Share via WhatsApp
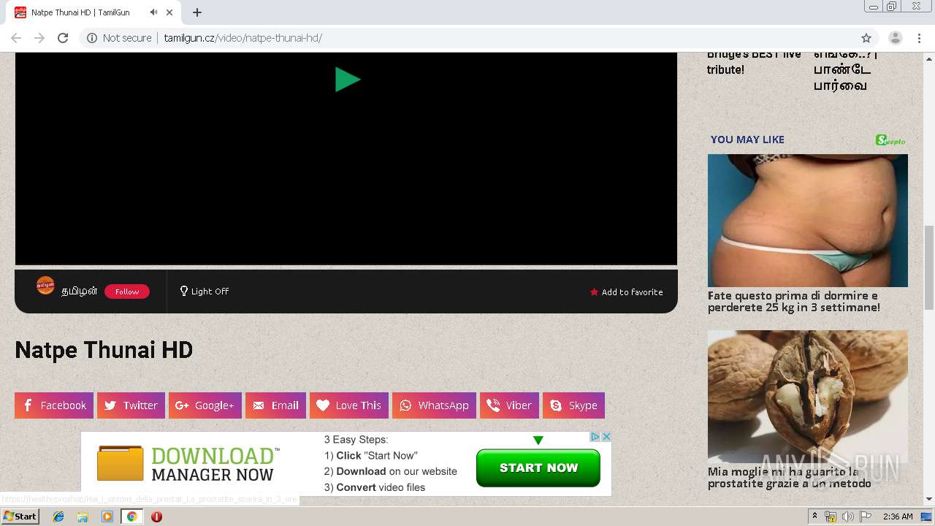Image resolution: width=935 pixels, height=526 pixels. (x=434, y=405)
